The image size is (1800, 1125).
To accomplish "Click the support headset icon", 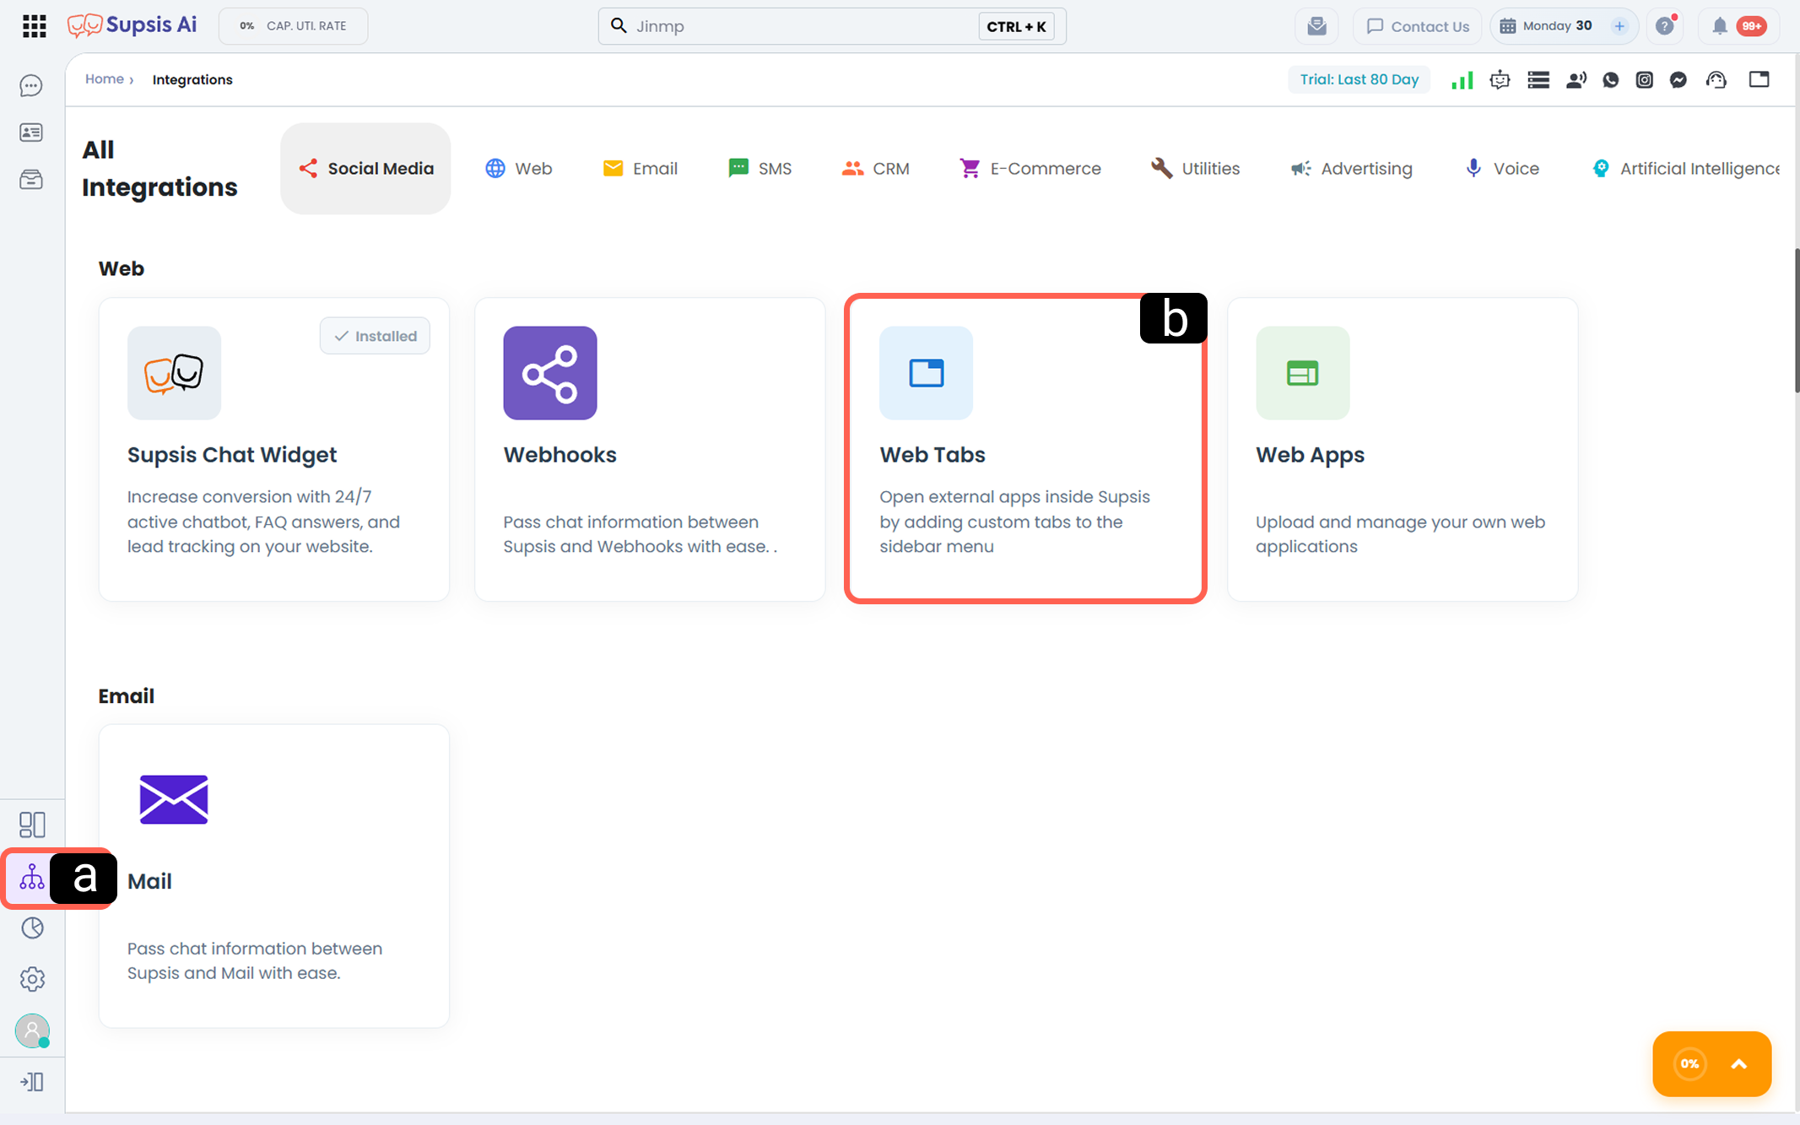I will click(1716, 80).
